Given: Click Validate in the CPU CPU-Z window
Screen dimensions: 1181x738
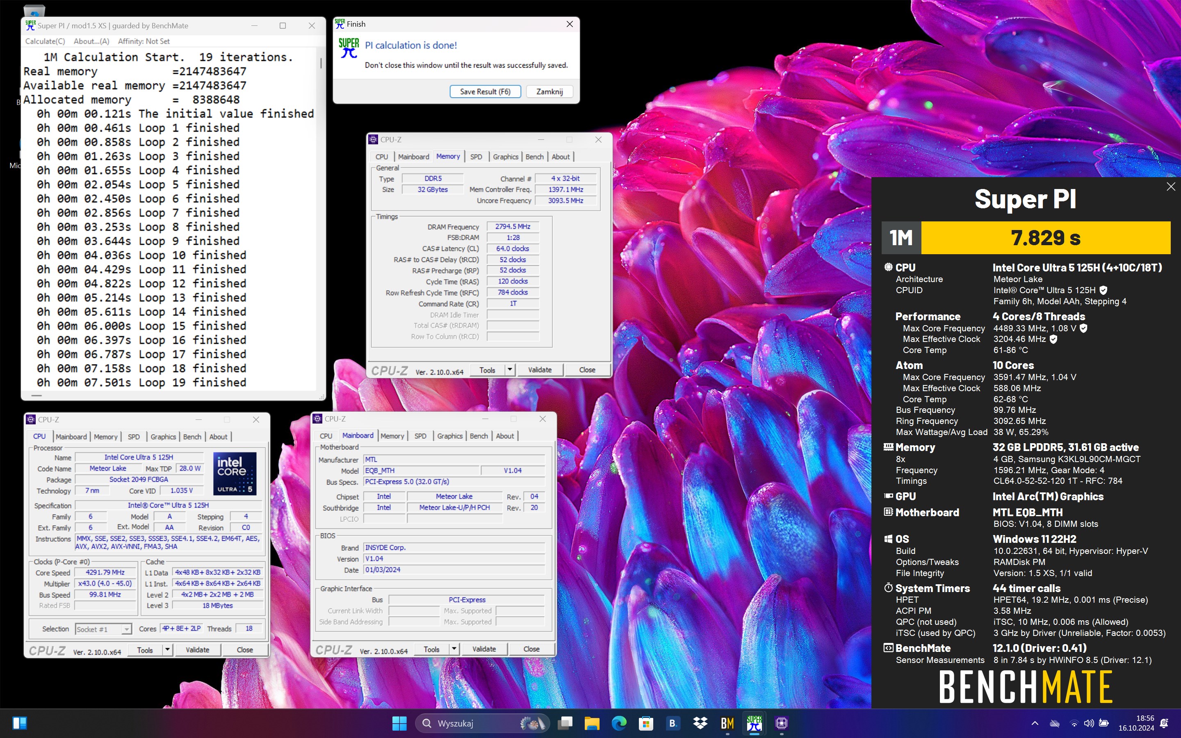Looking at the screenshot, I should click(197, 650).
